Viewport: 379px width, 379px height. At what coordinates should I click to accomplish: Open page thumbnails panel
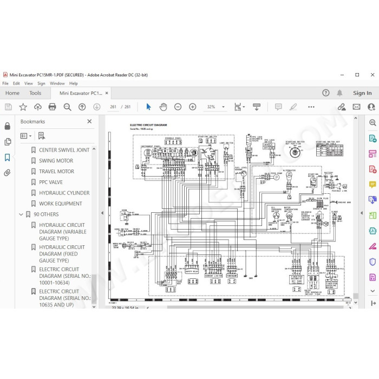click(x=8, y=142)
